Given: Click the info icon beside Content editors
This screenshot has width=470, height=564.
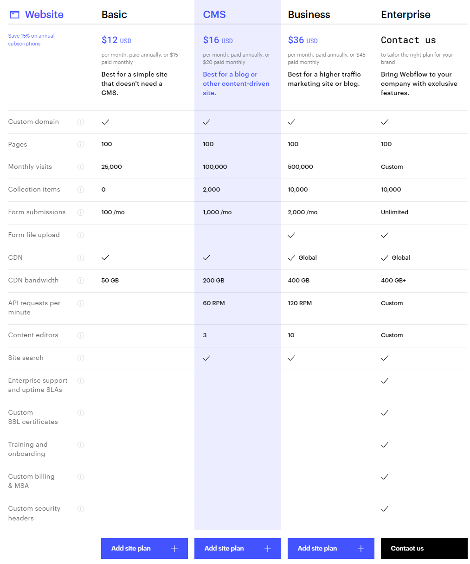Looking at the screenshot, I should click(x=81, y=335).
